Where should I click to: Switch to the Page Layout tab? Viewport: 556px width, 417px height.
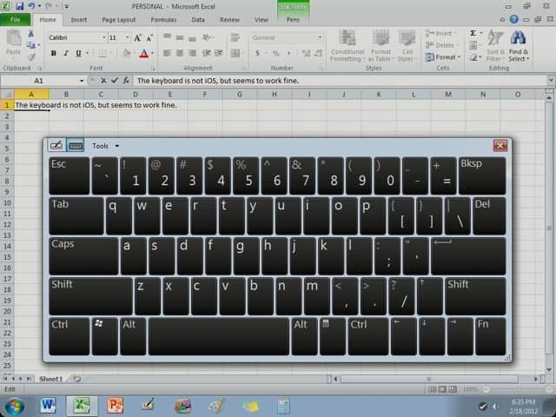point(119,20)
